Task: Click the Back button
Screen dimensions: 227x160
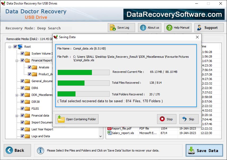Action: point(17,150)
